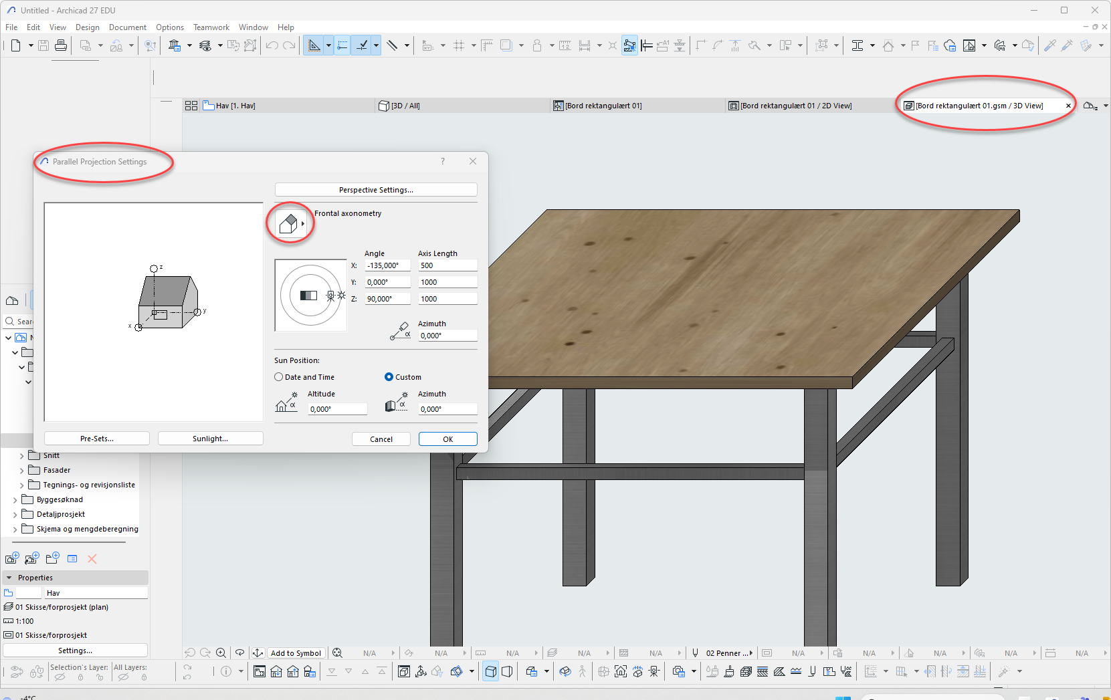Click the New document icon
1111x700 pixels.
(x=15, y=45)
